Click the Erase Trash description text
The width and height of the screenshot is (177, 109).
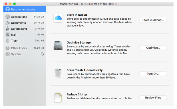[x=98, y=76]
